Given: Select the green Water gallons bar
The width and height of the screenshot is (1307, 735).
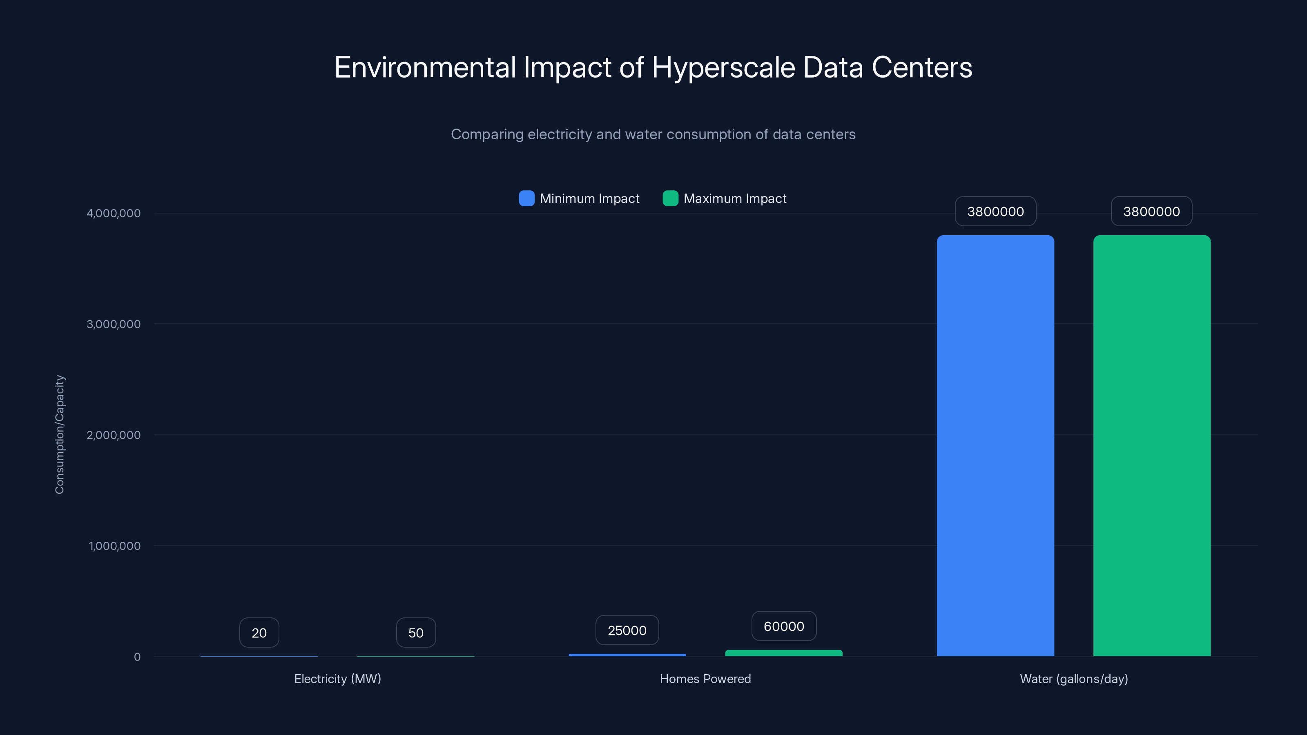Looking at the screenshot, I should pos(1151,446).
